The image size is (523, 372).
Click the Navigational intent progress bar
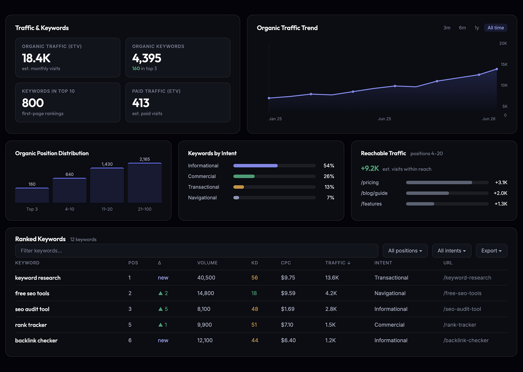pyautogui.click(x=274, y=198)
